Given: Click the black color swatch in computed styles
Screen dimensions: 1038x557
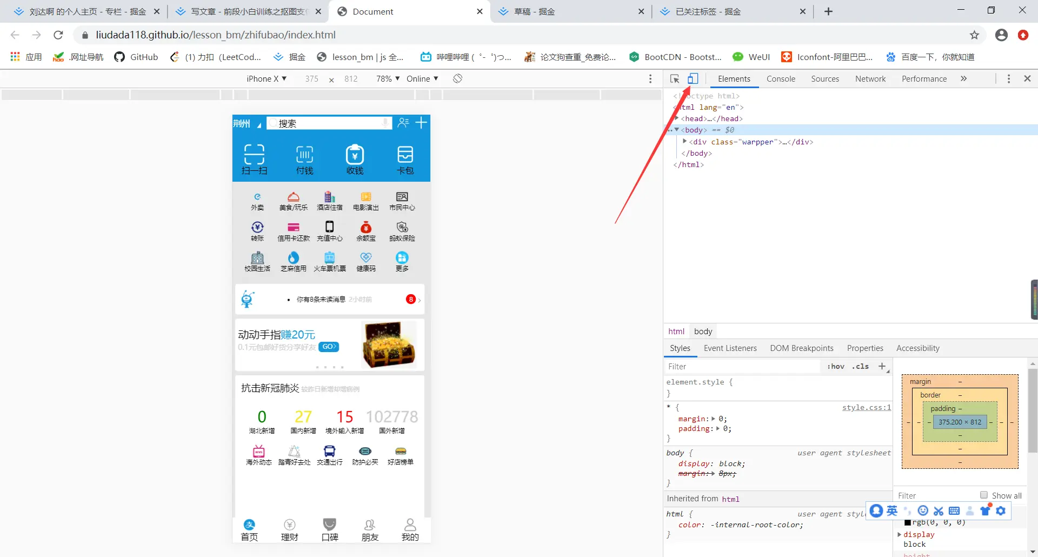Looking at the screenshot, I should tap(908, 522).
